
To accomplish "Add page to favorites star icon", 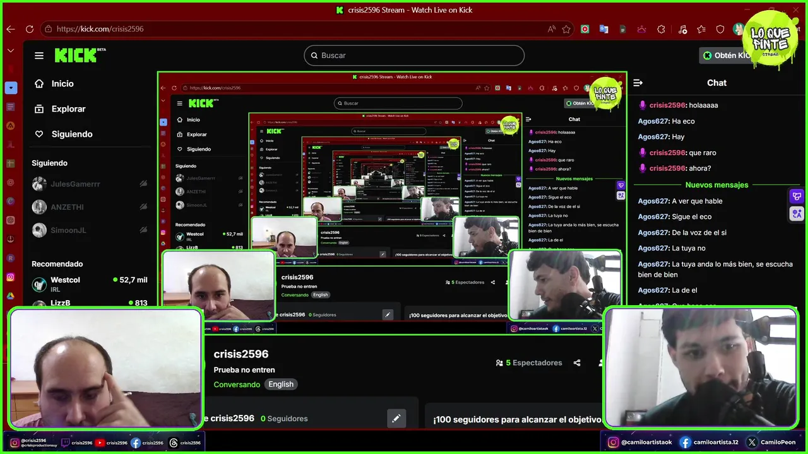I will coord(566,29).
